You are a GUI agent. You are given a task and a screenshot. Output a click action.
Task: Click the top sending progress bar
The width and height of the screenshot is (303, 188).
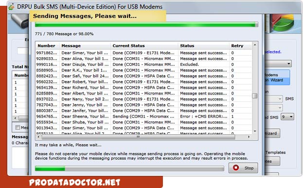pyautogui.click(x=146, y=24)
